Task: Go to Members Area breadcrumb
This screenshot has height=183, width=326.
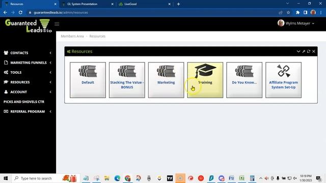Action: pyautogui.click(x=72, y=36)
